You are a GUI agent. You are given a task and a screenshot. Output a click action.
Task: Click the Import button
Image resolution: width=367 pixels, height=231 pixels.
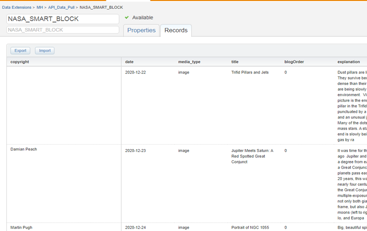[x=45, y=51]
